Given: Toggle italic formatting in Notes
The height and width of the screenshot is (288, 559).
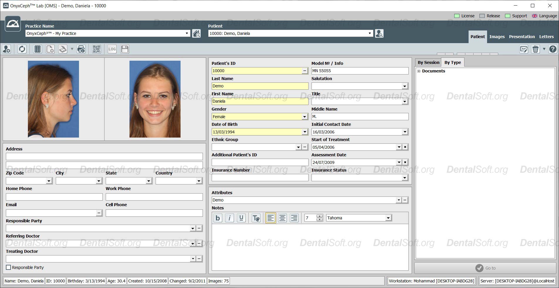Looking at the screenshot, I should pos(229,218).
